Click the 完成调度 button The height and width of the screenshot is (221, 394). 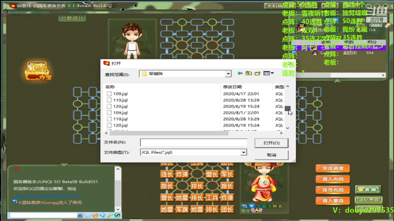pos(333,168)
